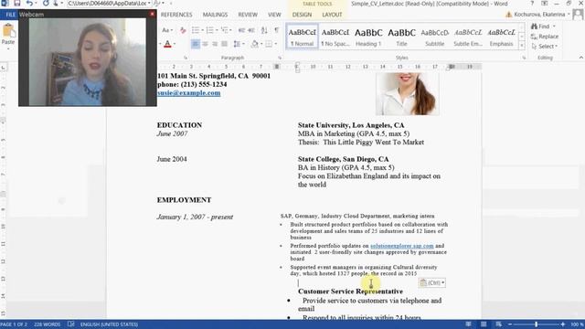The height and width of the screenshot is (329, 585).
Task: Open the Numbering library dropdown arrow
Action: (217, 30)
